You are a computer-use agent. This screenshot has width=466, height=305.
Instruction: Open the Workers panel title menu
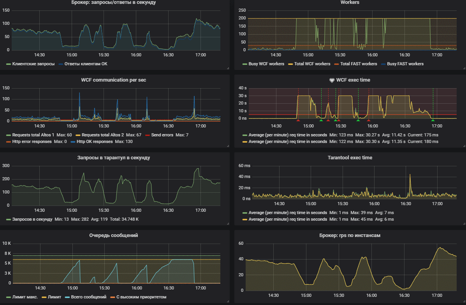(x=350, y=2)
